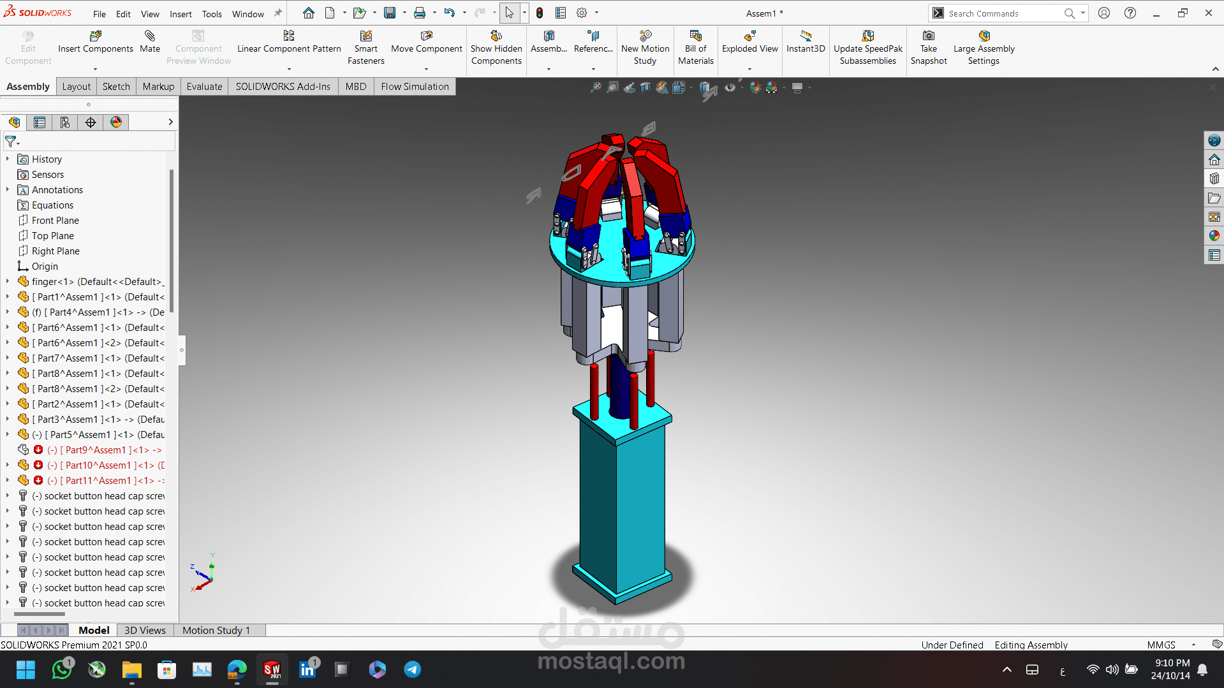The image size is (1224, 688).
Task: Expand the Annotations tree folder
Action: tap(8, 189)
